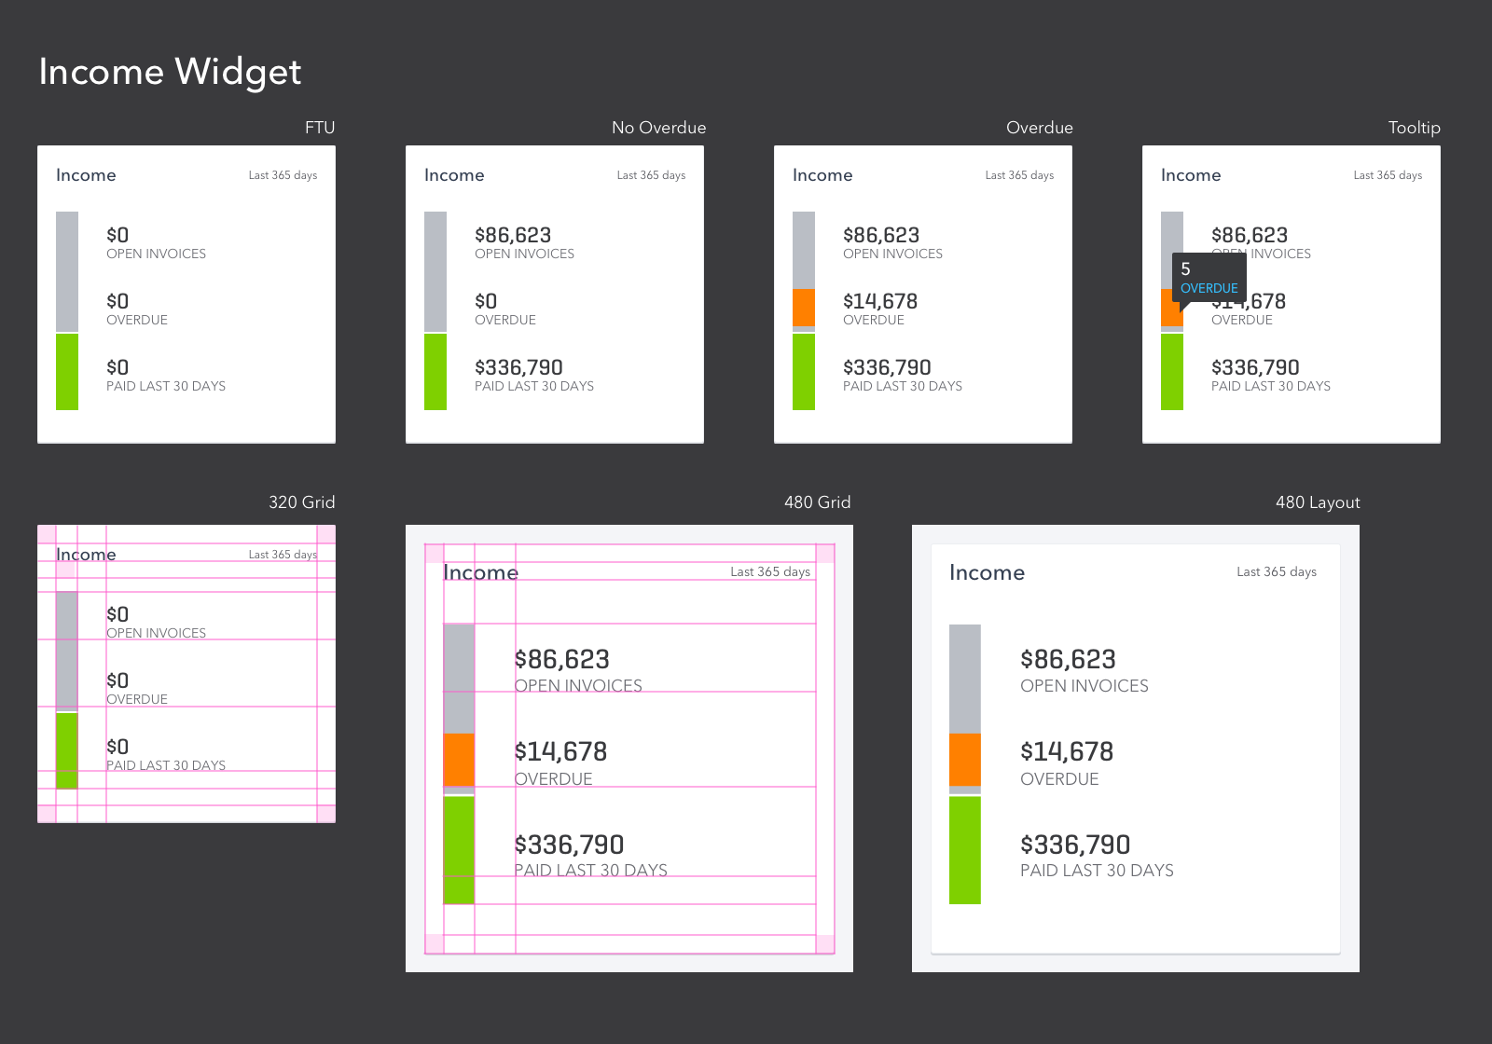Click the 'No Overdue' label
The image size is (1492, 1044).
[658, 128]
